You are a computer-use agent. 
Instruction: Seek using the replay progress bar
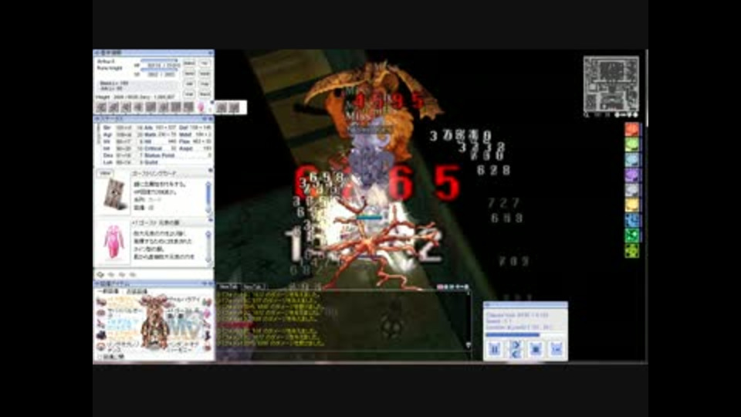(525, 334)
